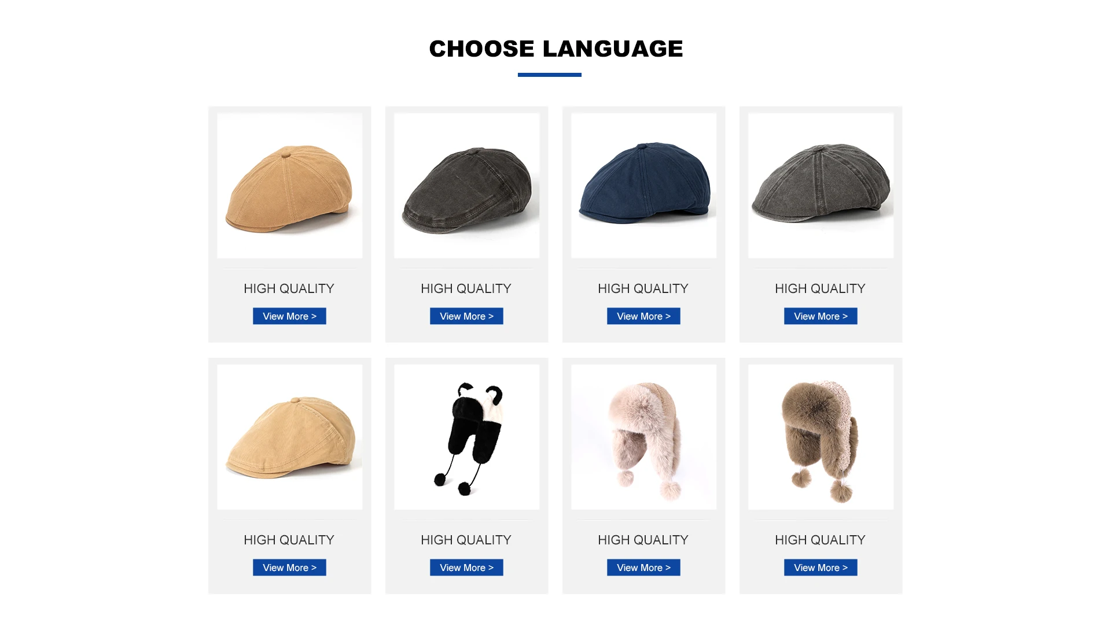1111x623 pixels.
Task: Open the khaki flat cap image
Action: [289, 437]
